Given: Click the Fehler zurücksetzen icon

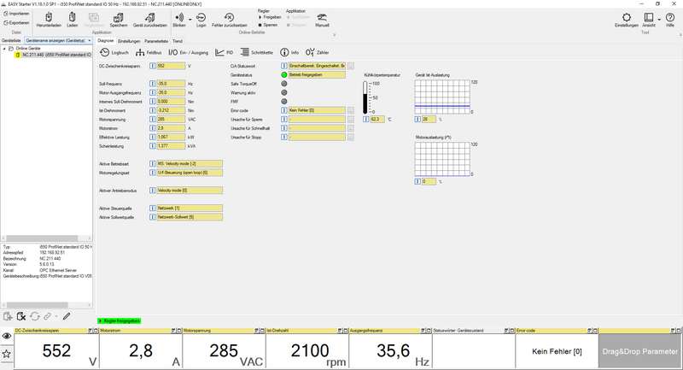Looking at the screenshot, I should tap(229, 17).
